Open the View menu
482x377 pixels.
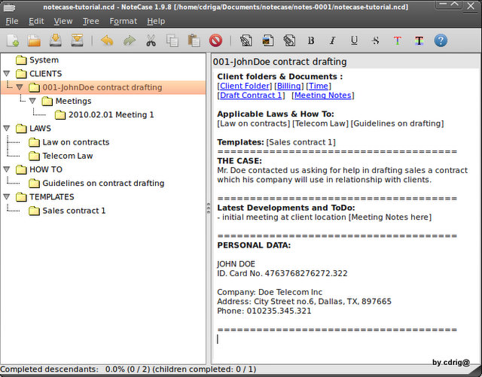63,21
